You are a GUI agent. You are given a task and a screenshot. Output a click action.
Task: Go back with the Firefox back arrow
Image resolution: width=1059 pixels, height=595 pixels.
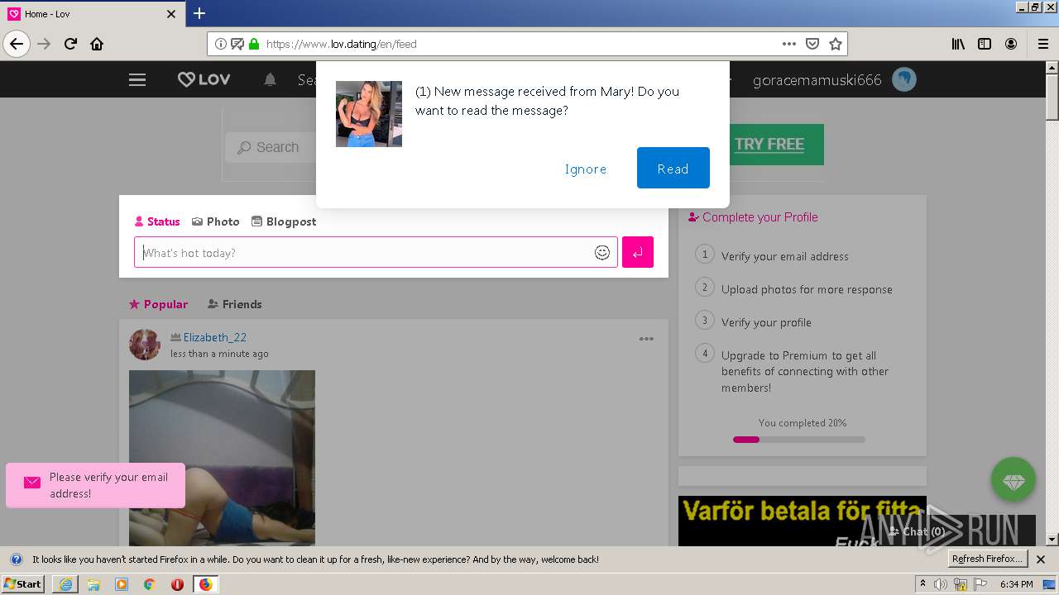pos(17,44)
